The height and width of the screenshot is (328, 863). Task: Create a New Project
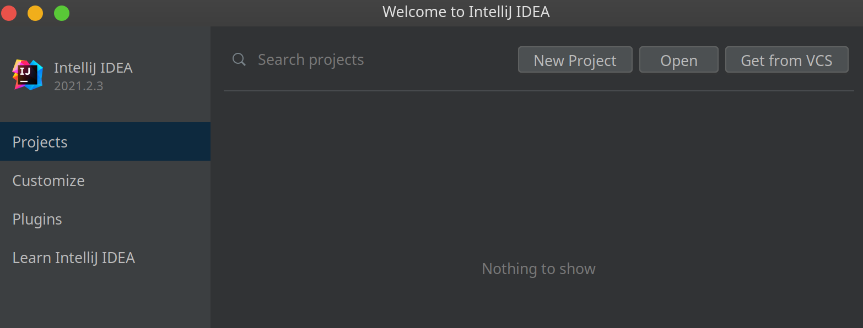[575, 60]
